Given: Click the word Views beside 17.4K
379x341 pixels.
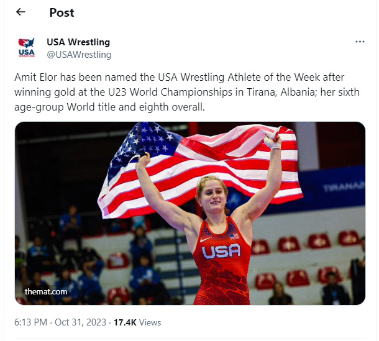Looking at the screenshot, I should 150,322.
